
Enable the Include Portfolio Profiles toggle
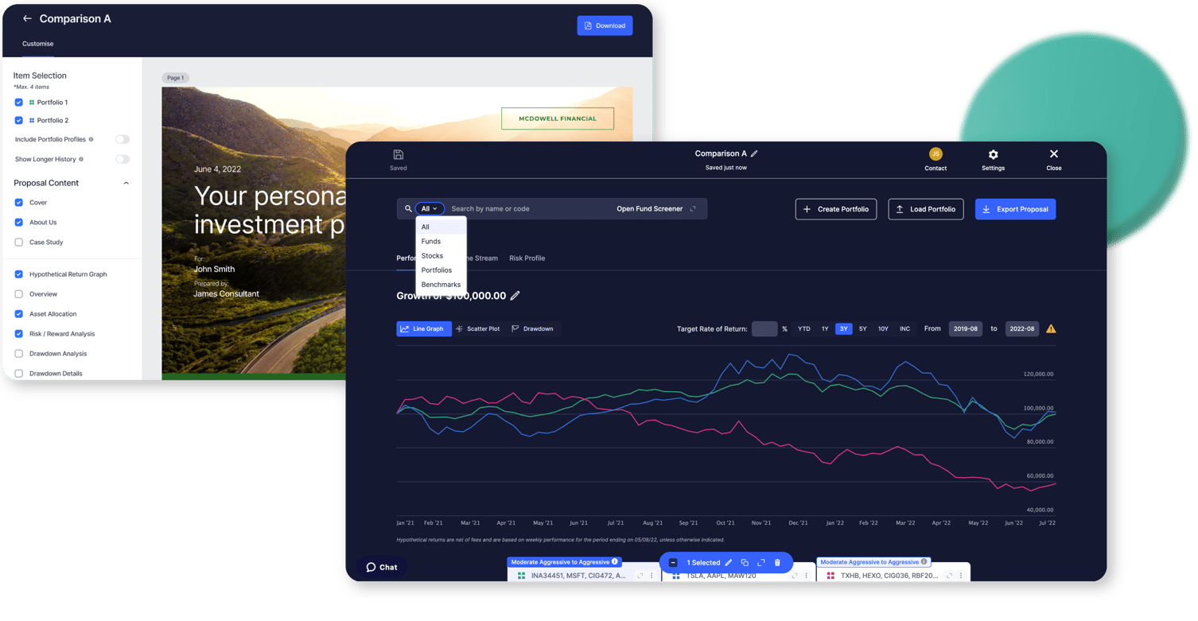(x=122, y=138)
